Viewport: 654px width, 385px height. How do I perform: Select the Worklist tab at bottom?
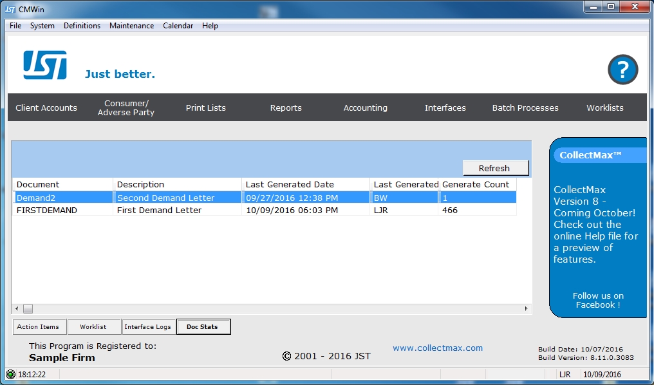click(93, 327)
